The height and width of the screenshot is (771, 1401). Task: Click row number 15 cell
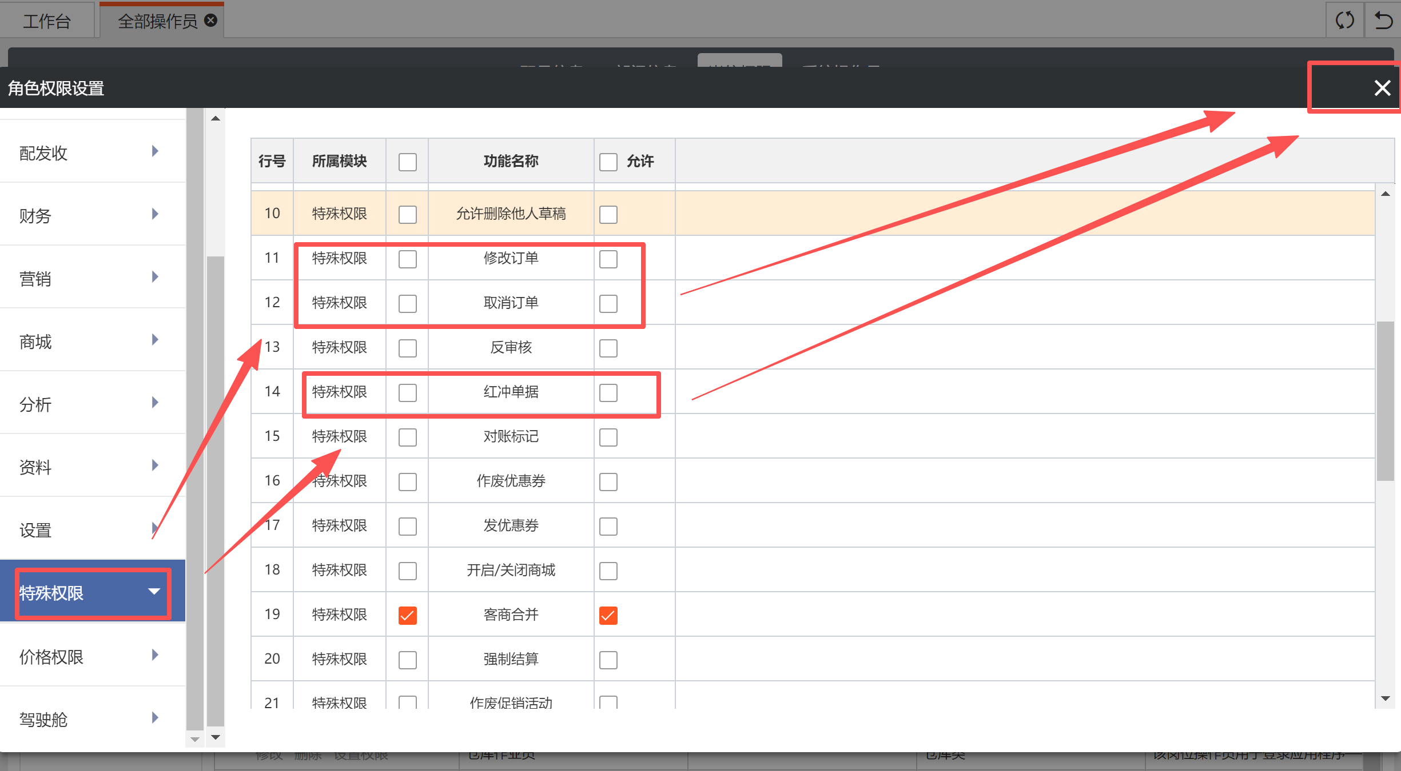click(272, 436)
